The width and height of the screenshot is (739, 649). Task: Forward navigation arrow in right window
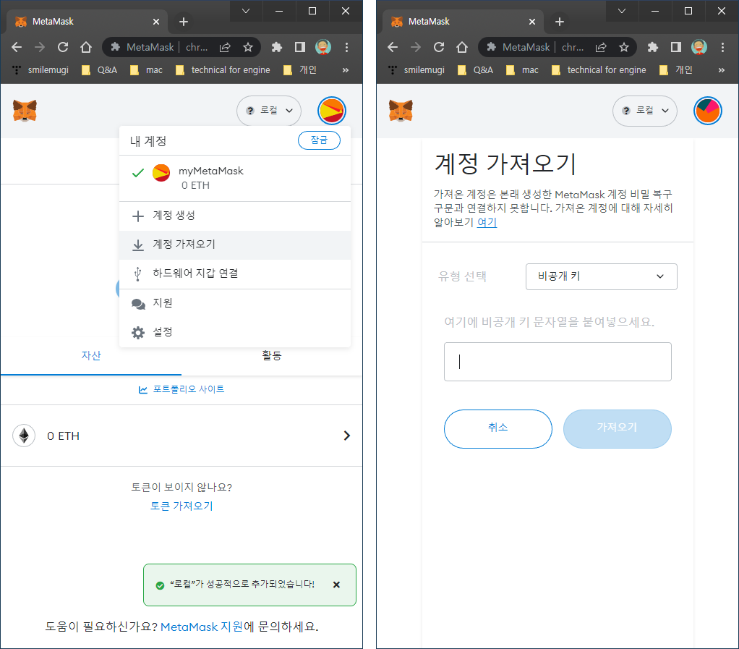416,47
